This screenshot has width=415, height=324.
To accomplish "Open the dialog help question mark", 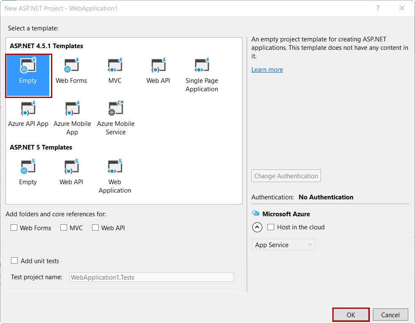I will pos(378,8).
